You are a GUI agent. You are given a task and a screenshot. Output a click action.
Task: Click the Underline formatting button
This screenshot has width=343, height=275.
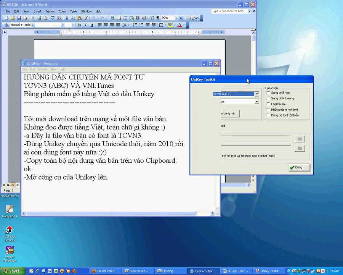(x=91, y=25)
